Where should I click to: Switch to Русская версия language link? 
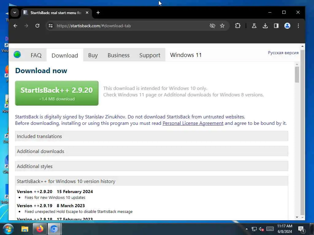click(283, 53)
